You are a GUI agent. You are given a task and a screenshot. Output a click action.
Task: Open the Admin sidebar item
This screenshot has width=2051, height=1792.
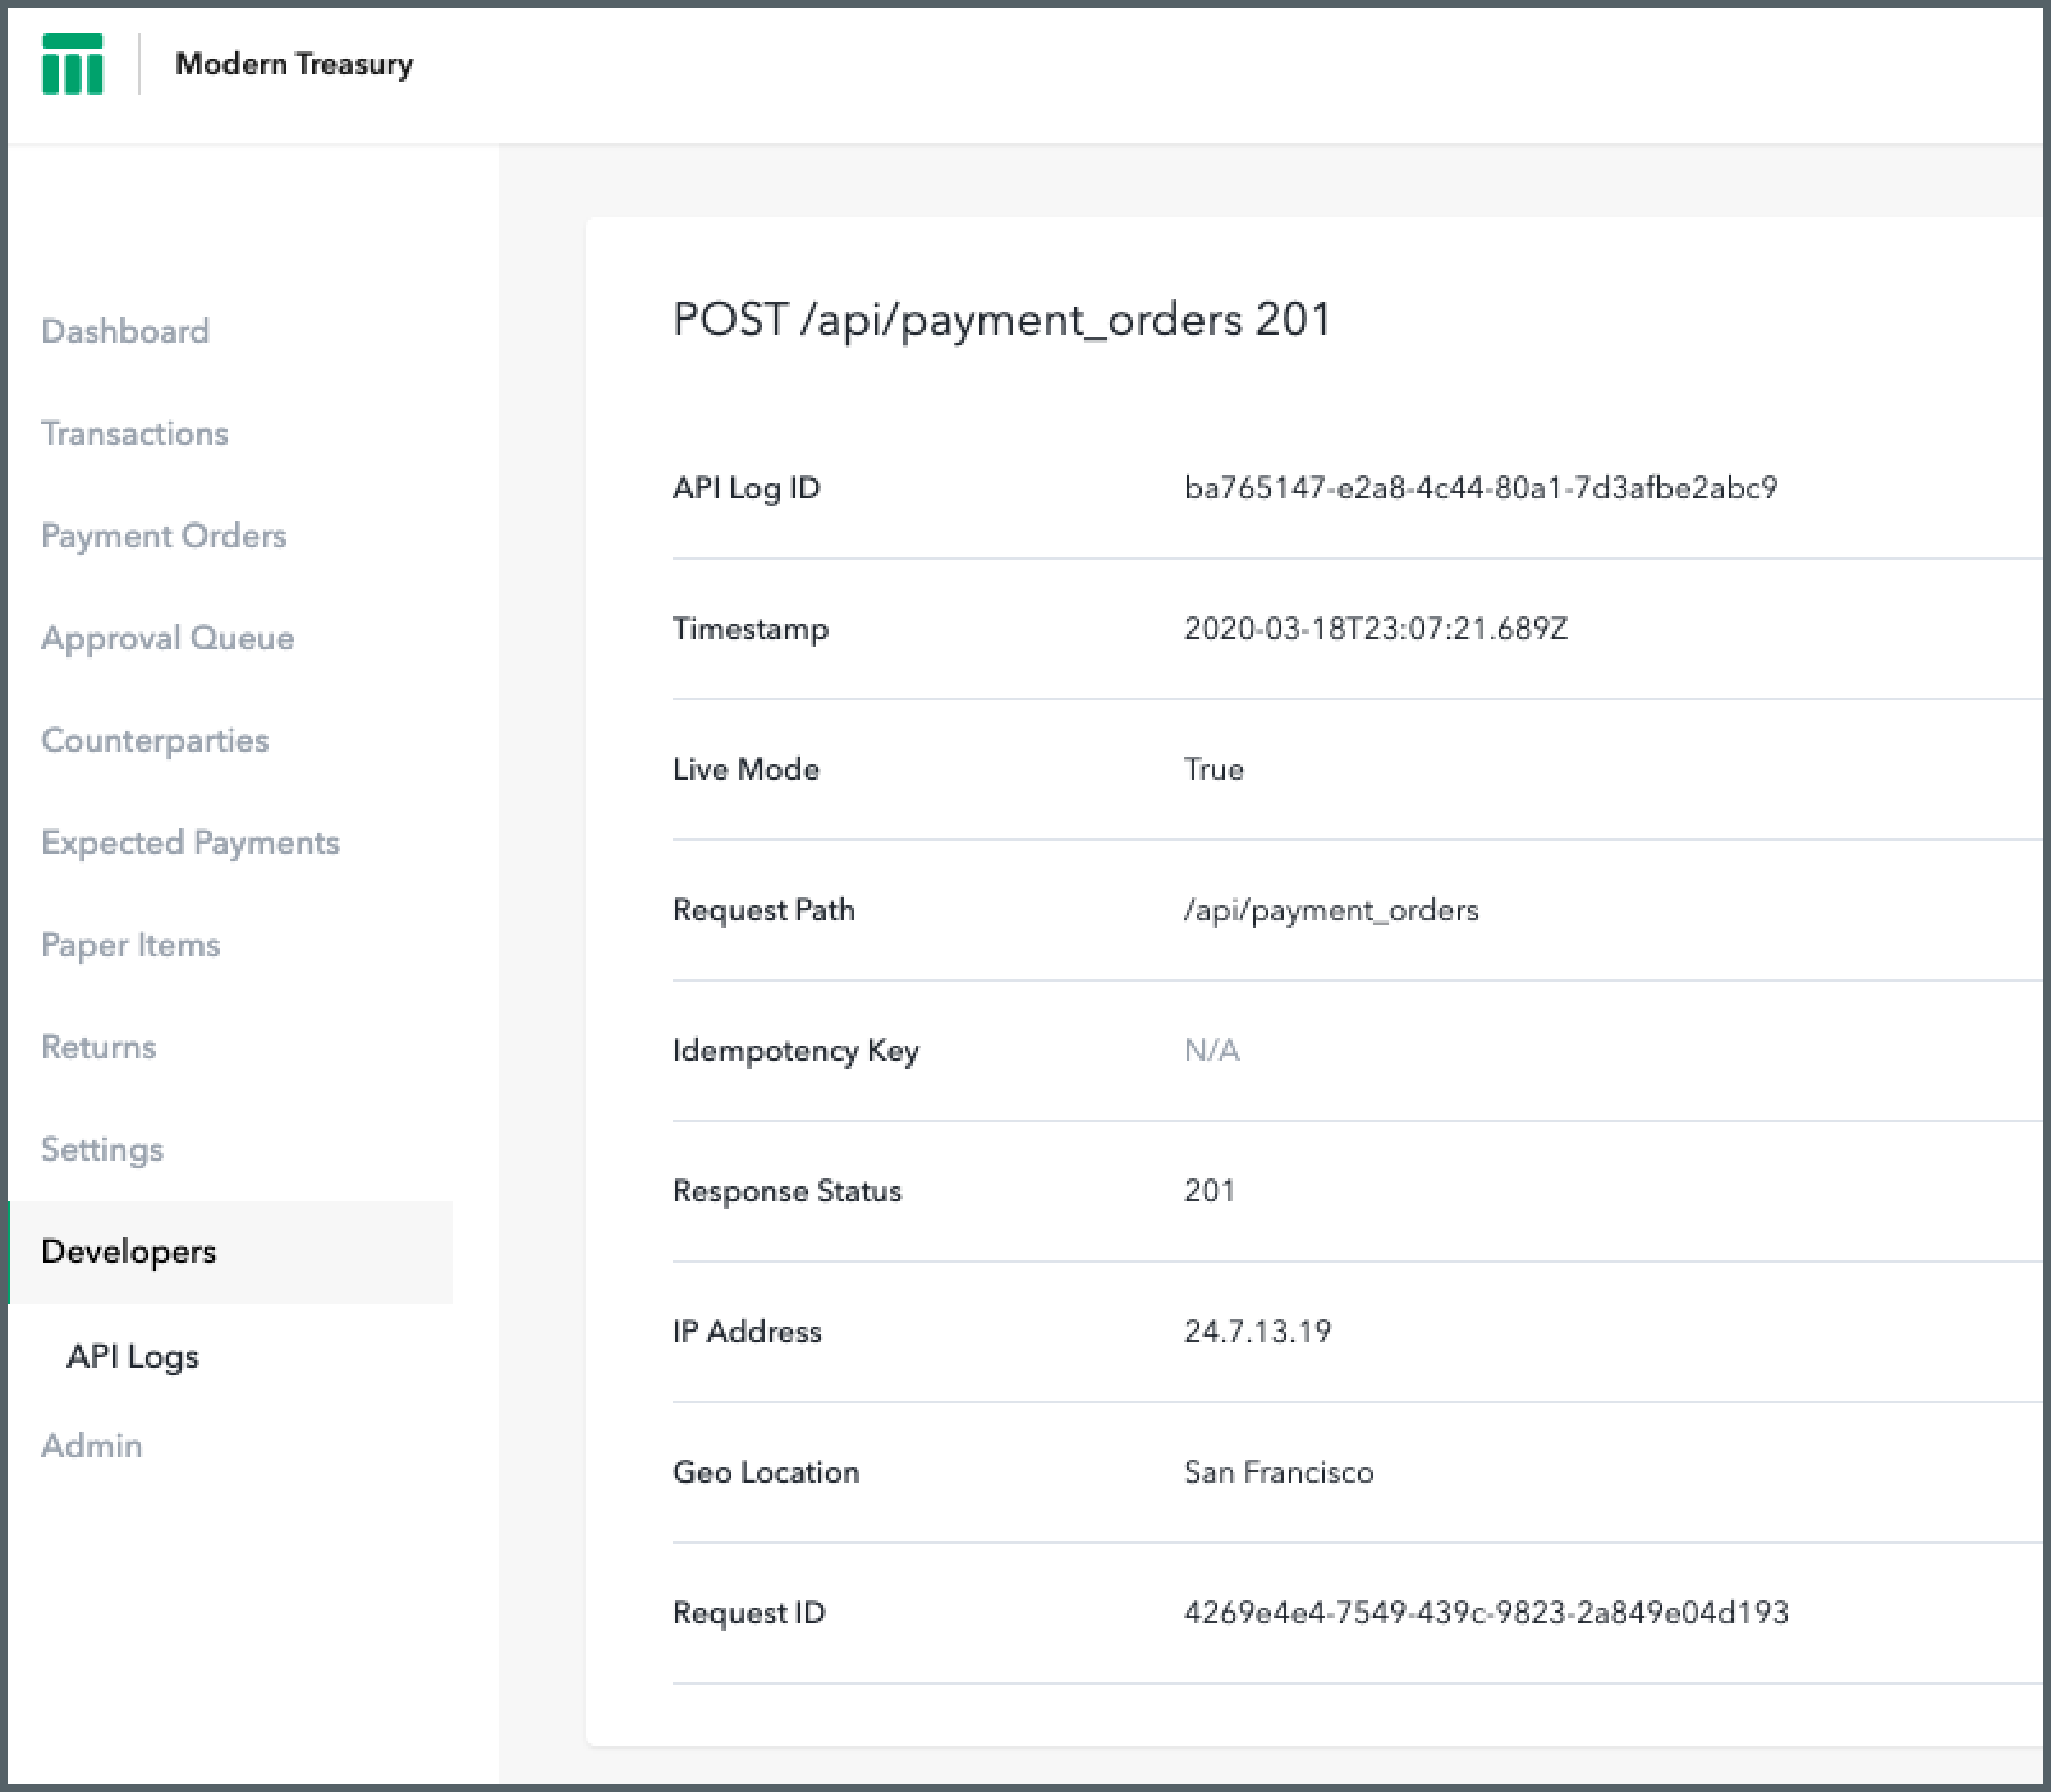click(x=91, y=1445)
